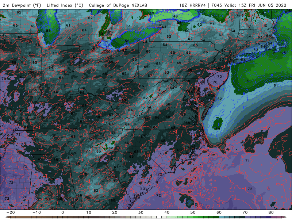292x219 pixels.
Task: Click the 'College of DuPage NEXLAB' label
Action: [x=118, y=5]
